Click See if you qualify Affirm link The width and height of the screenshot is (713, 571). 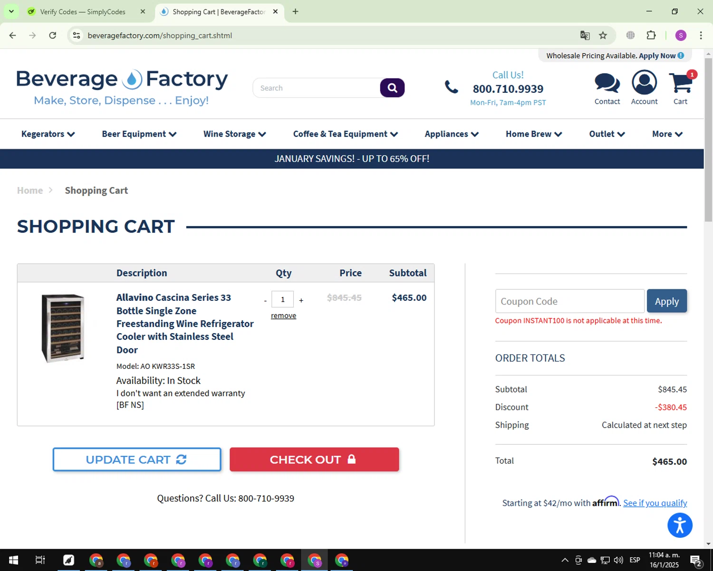(655, 503)
